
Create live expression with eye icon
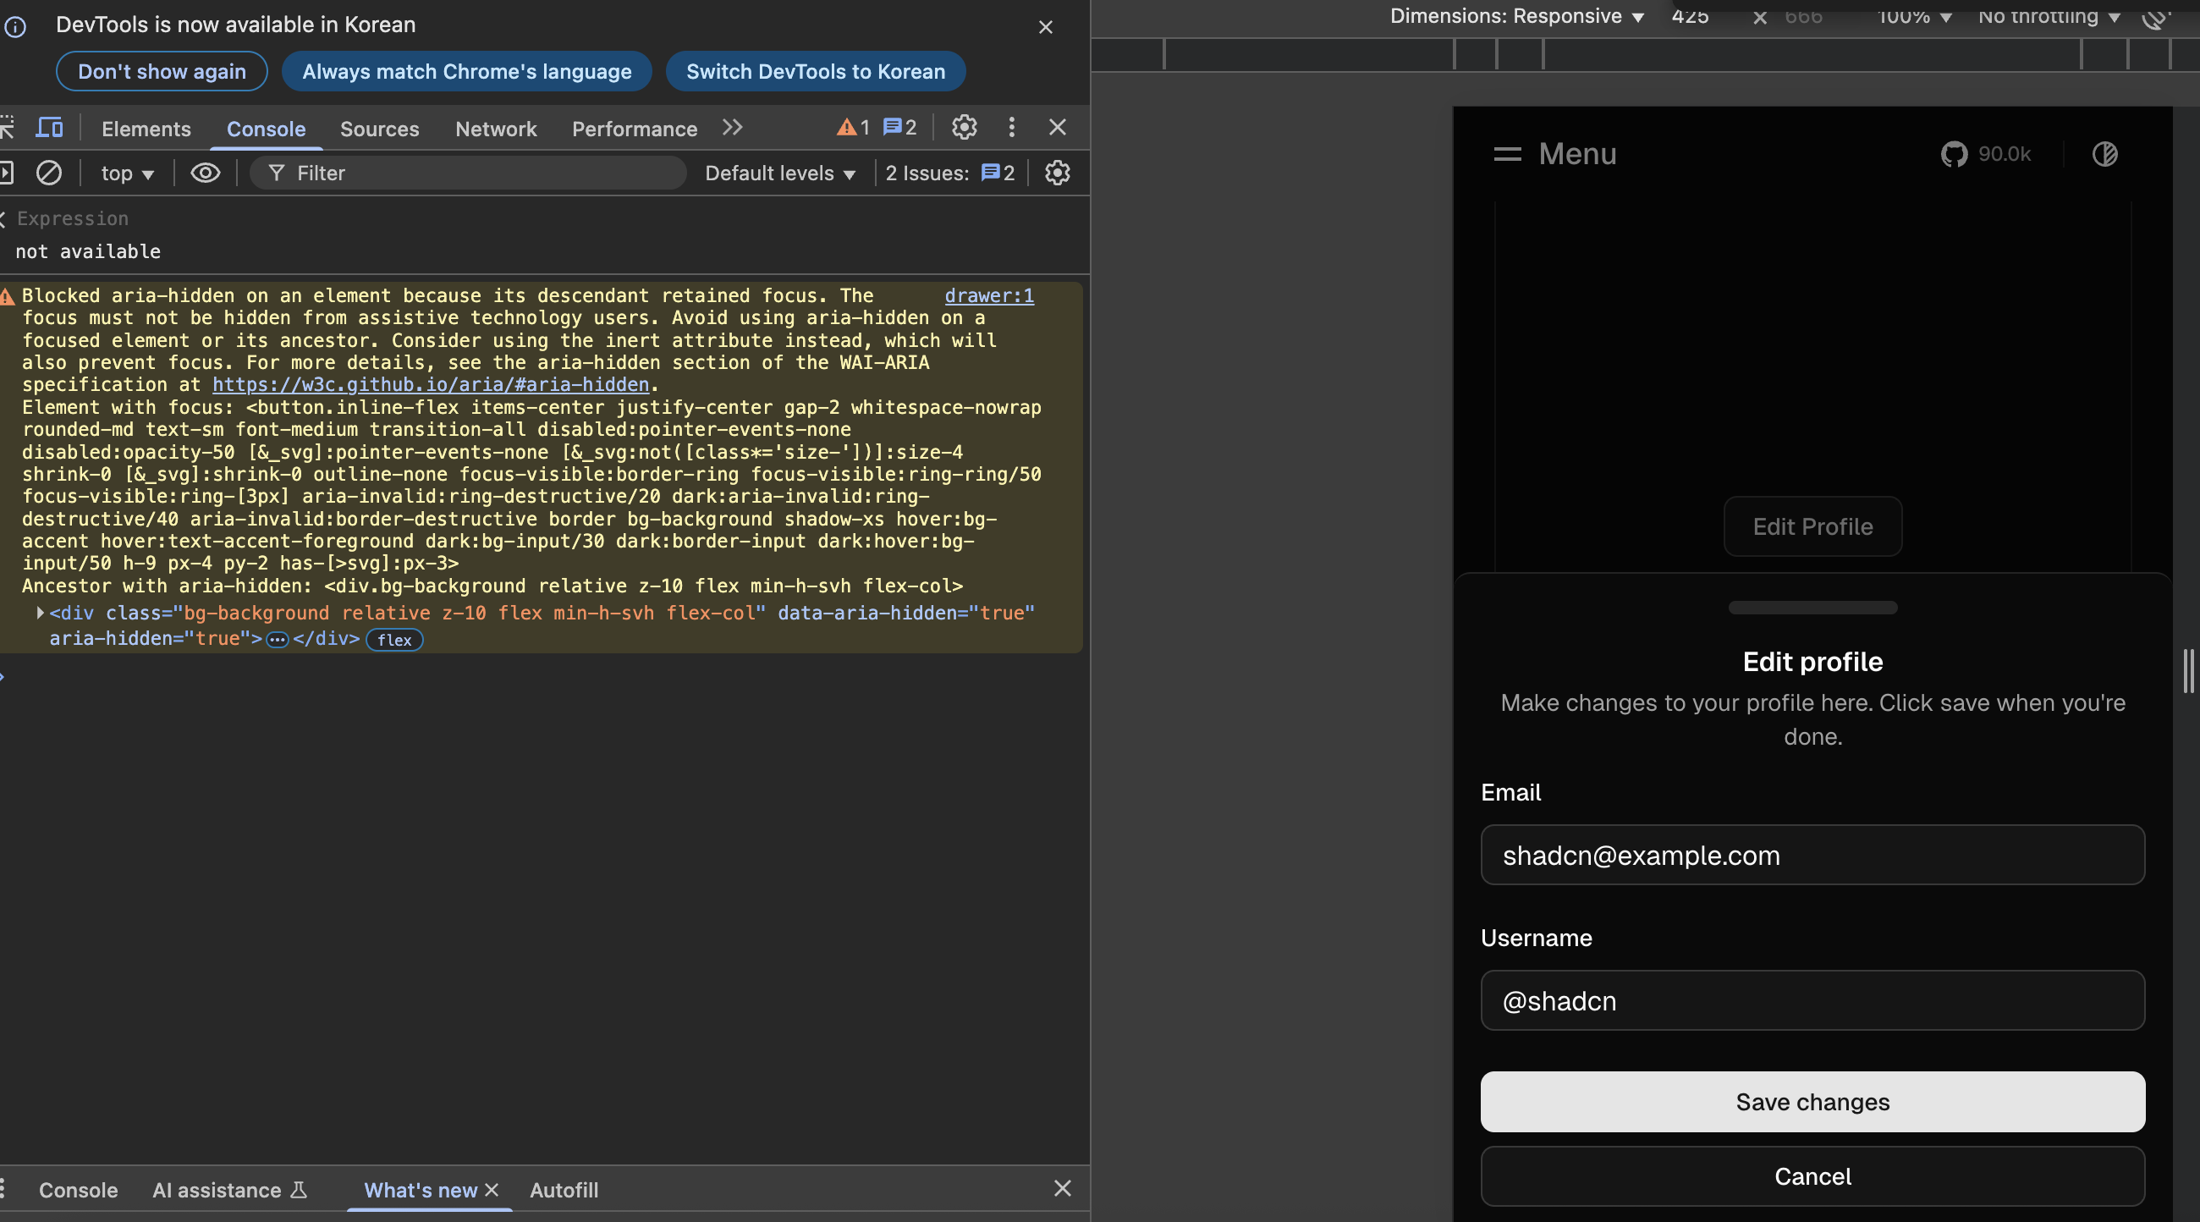pos(205,173)
